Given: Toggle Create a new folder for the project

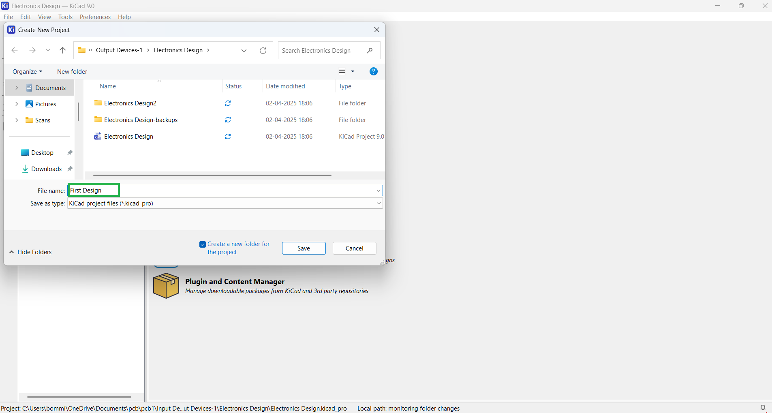Looking at the screenshot, I should pyautogui.click(x=203, y=244).
